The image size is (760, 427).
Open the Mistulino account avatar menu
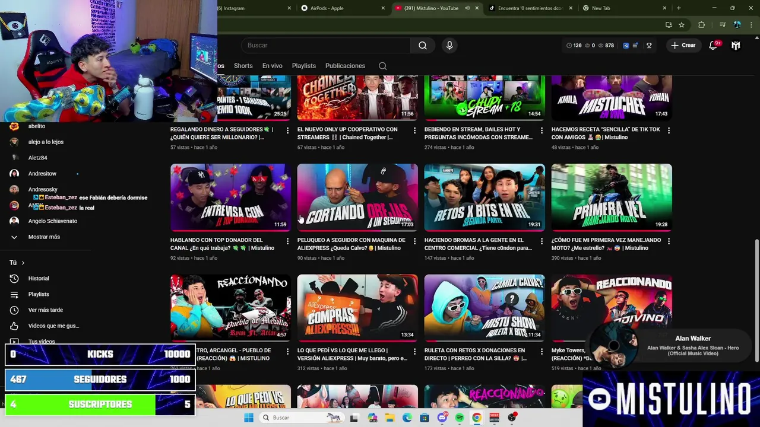tap(736, 45)
